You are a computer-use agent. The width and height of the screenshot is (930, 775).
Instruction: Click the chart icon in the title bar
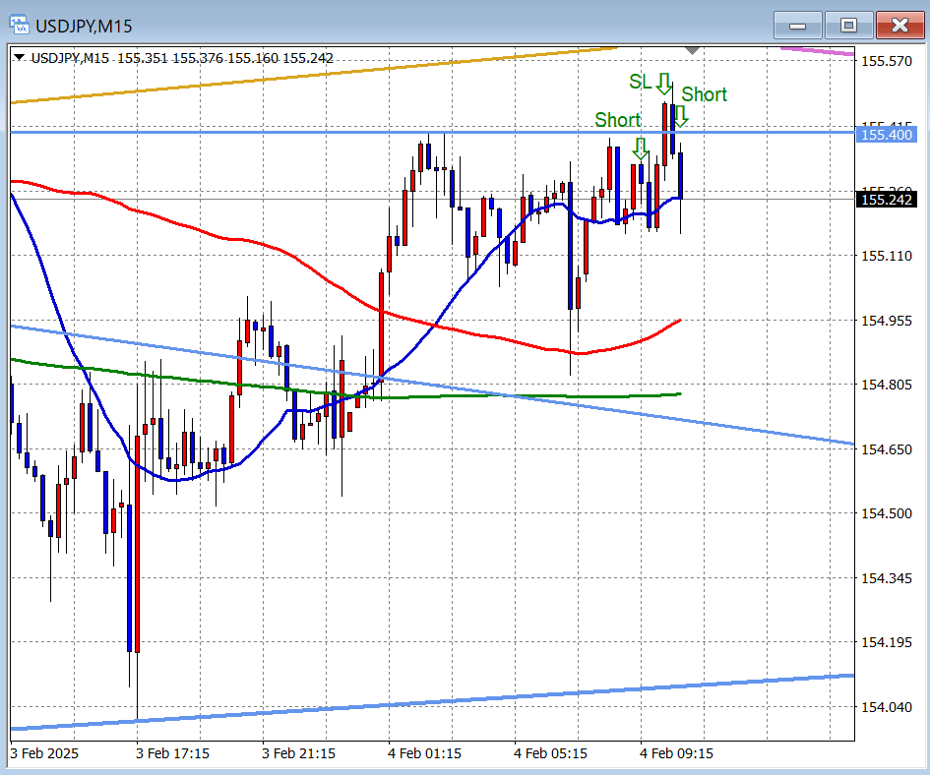tap(20, 25)
